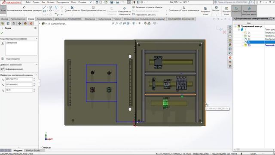
Task: Open the DisplayManager appearance tab icon
Action: [25, 23]
